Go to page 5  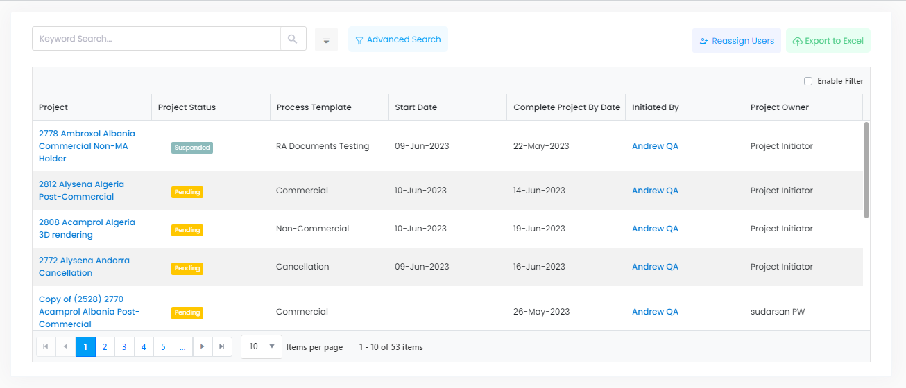163,346
